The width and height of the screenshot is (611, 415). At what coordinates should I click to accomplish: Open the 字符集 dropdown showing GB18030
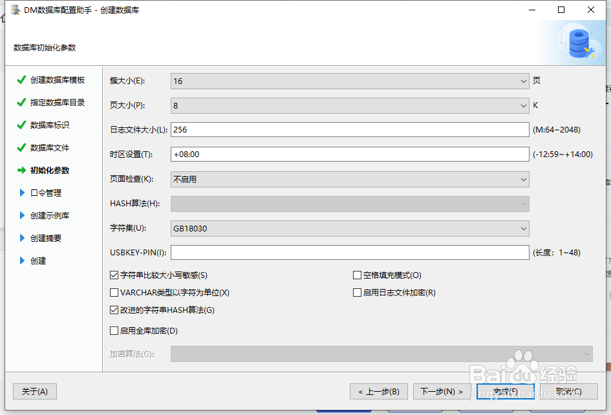pyautogui.click(x=524, y=228)
